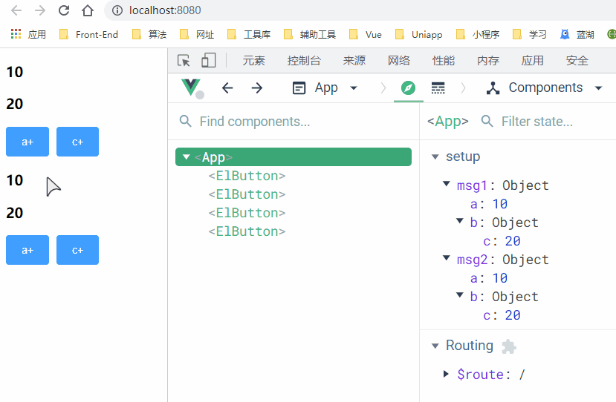616x402 pixels.
Task: Collapse the setup state section
Action: [435, 157]
